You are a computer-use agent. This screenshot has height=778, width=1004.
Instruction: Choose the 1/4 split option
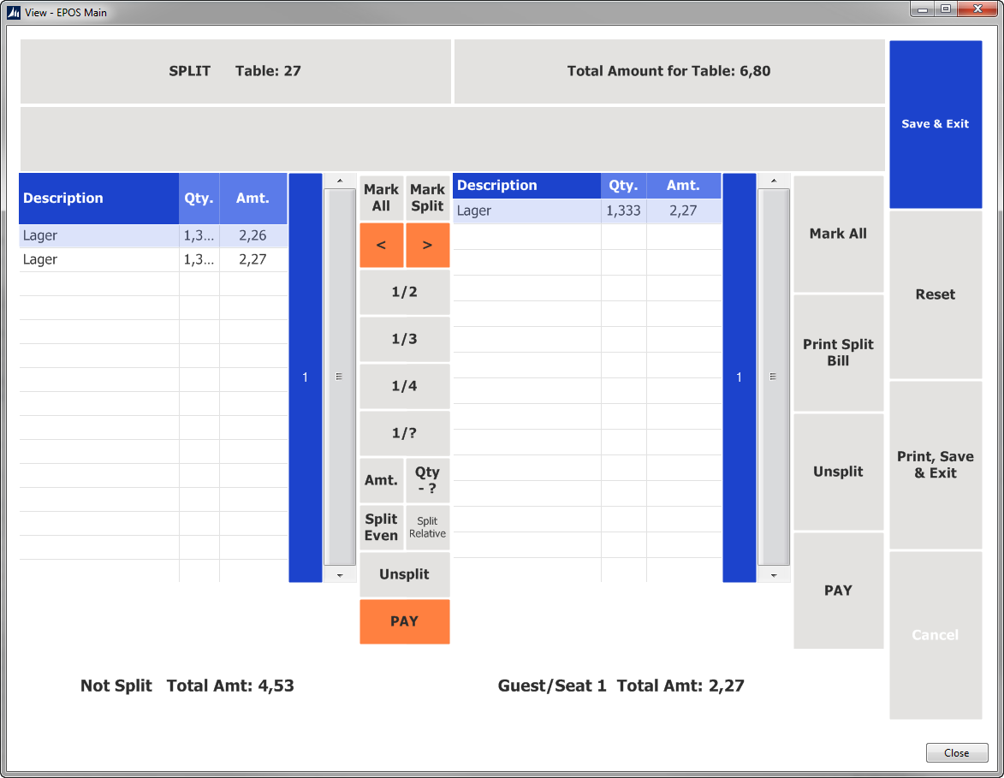(405, 386)
